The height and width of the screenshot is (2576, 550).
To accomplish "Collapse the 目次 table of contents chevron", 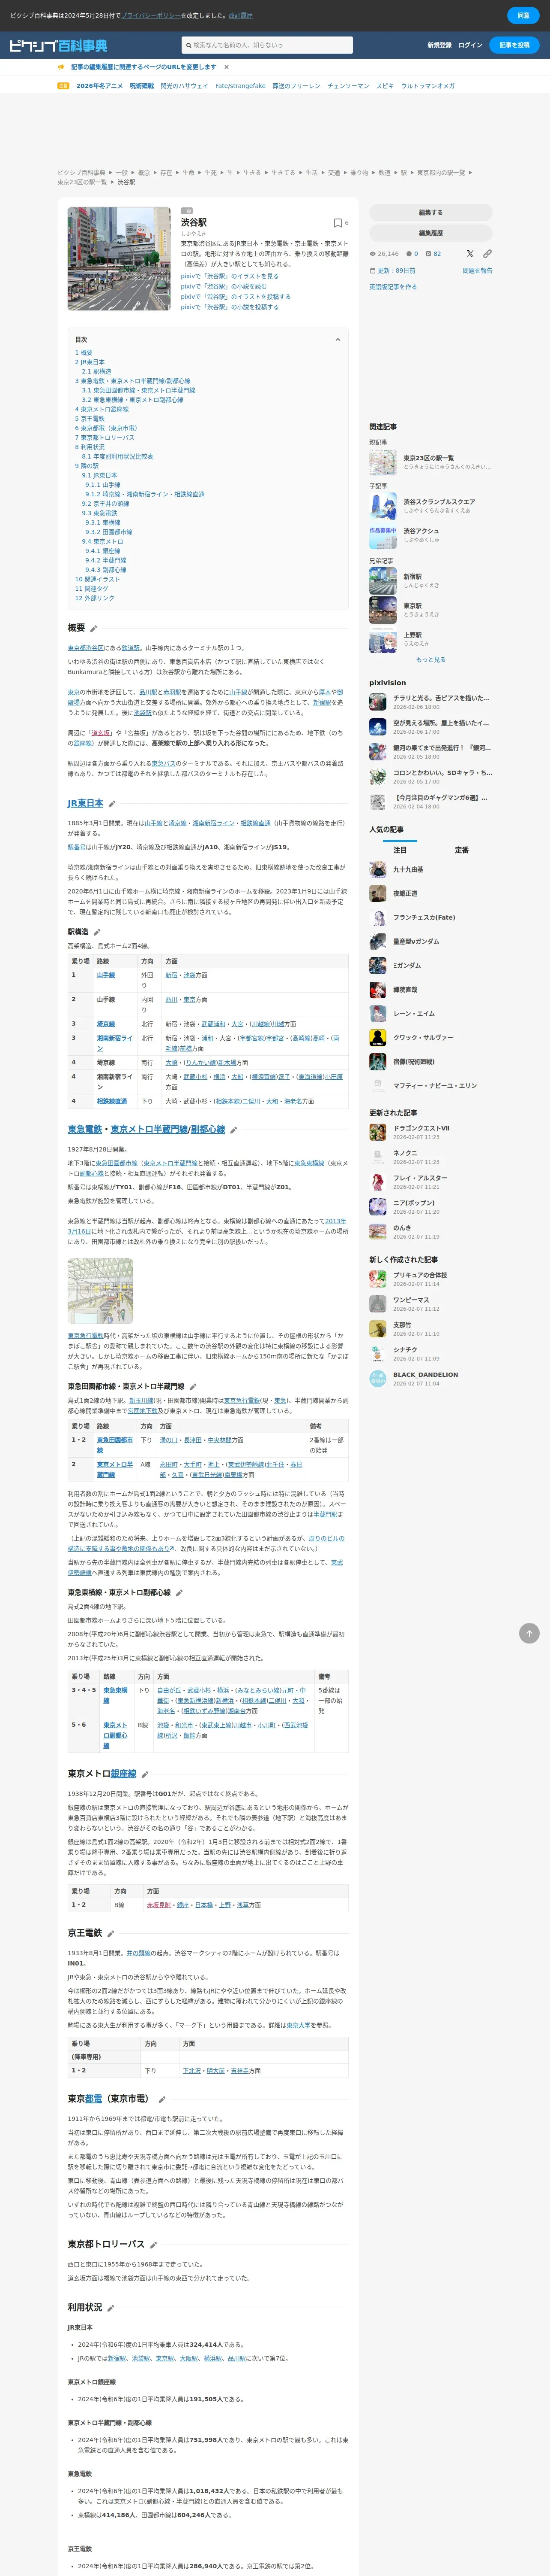I will [338, 340].
